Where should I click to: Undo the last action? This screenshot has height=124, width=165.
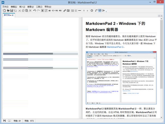pos(35,11)
